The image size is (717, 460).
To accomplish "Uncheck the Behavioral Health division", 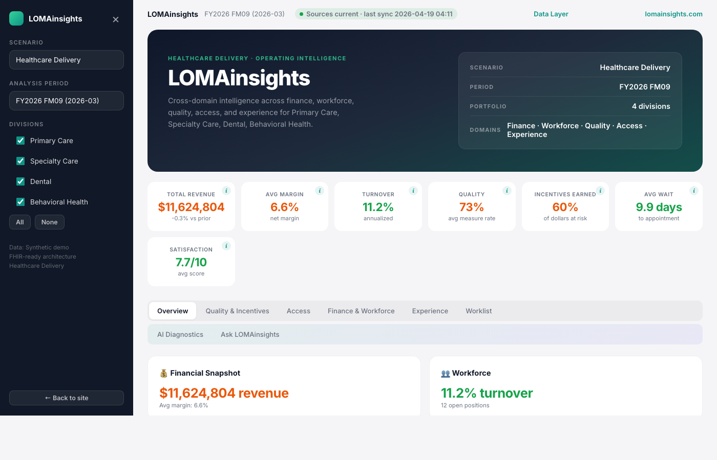I will (20, 202).
